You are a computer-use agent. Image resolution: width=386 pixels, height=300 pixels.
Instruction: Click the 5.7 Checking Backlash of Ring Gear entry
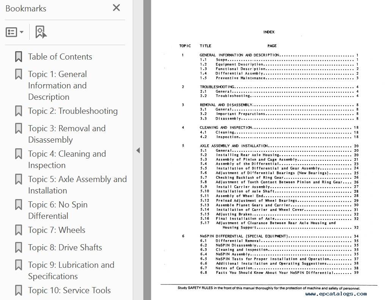click(279, 177)
